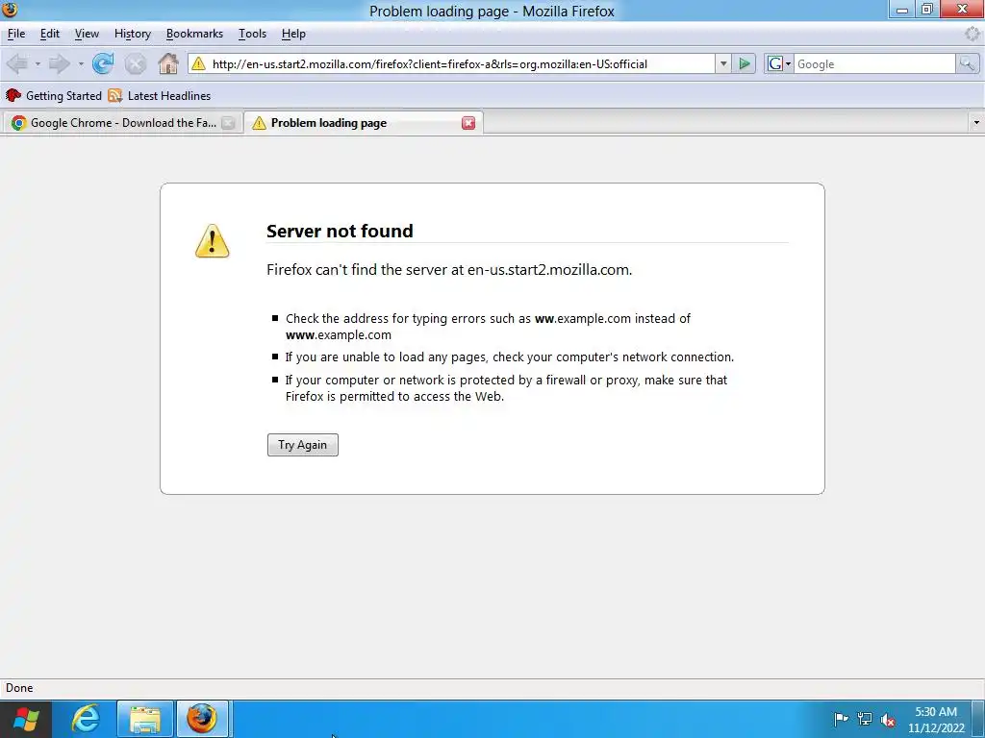Open the File menu
Viewport: 985px width, 738px height.
16,34
